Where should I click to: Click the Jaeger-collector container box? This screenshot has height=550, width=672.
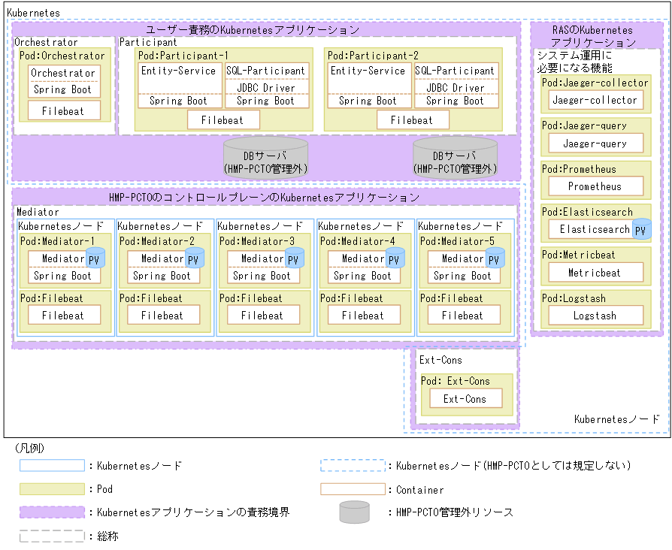(x=595, y=100)
